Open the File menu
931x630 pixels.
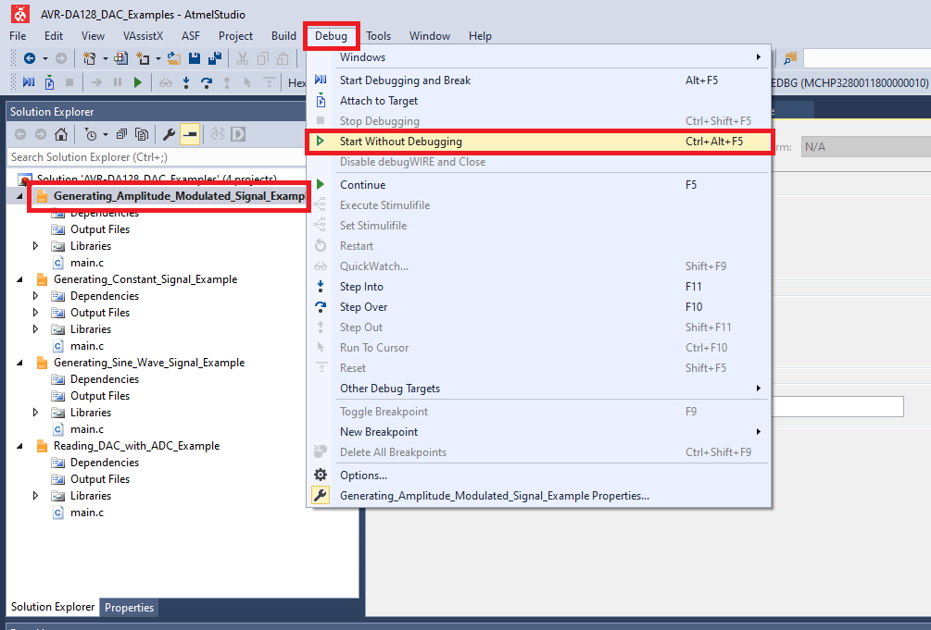pos(18,36)
